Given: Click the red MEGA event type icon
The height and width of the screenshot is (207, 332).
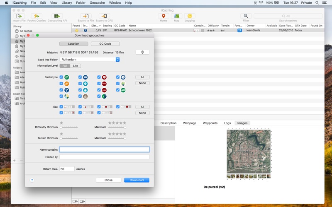Looking at the screenshot, I should [104, 84].
